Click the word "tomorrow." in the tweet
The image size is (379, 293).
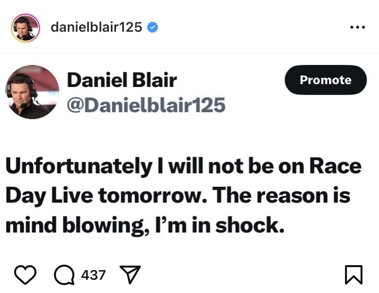click(153, 196)
